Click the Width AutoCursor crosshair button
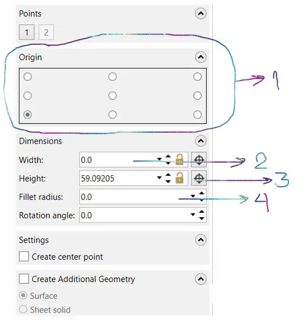The image size is (305, 324). [199, 160]
